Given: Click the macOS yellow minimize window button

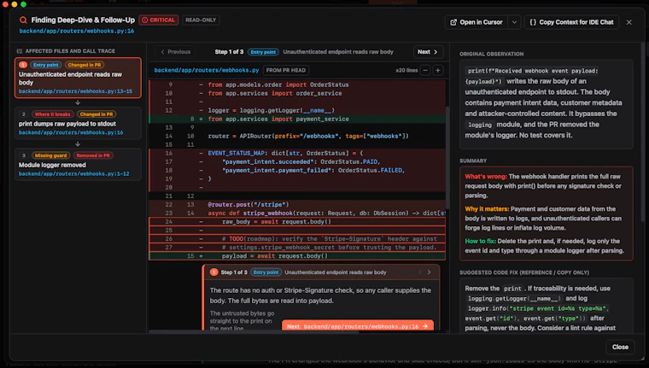Looking at the screenshot, I should point(14,4).
